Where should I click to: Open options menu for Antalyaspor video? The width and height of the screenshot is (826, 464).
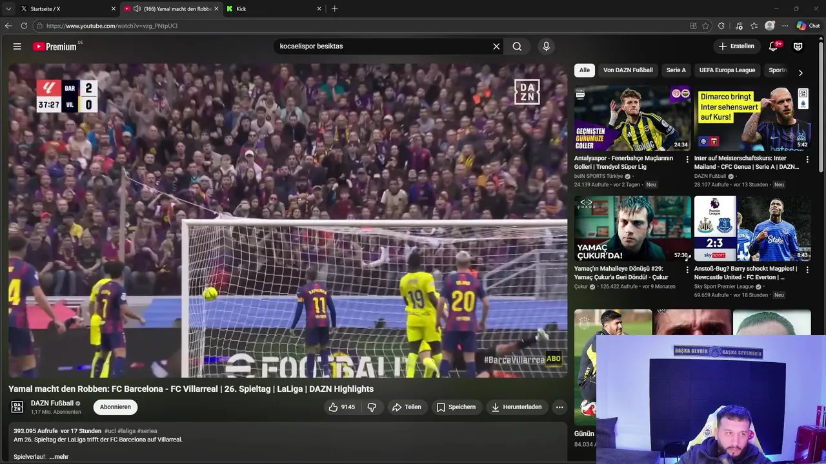(687, 159)
